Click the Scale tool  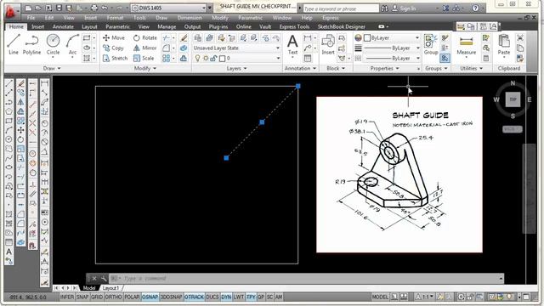(144, 59)
